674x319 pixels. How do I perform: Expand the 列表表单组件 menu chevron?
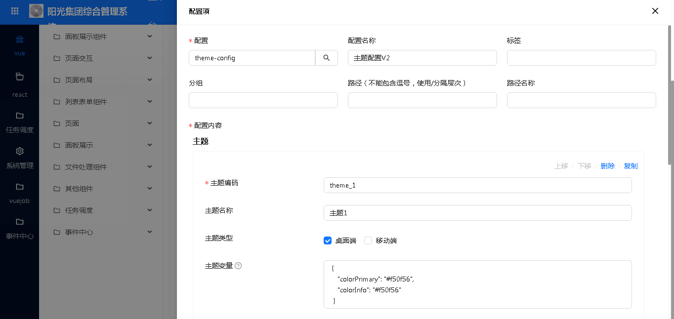coord(150,101)
